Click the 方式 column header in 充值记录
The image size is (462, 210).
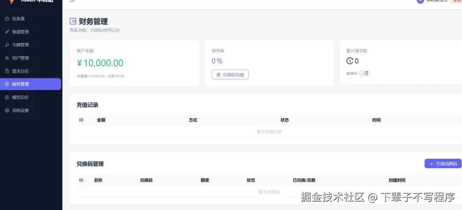tap(193, 120)
